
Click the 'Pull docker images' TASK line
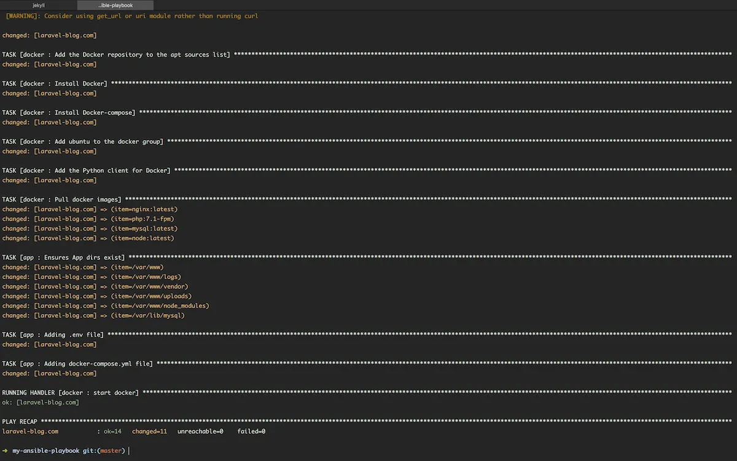click(367, 199)
